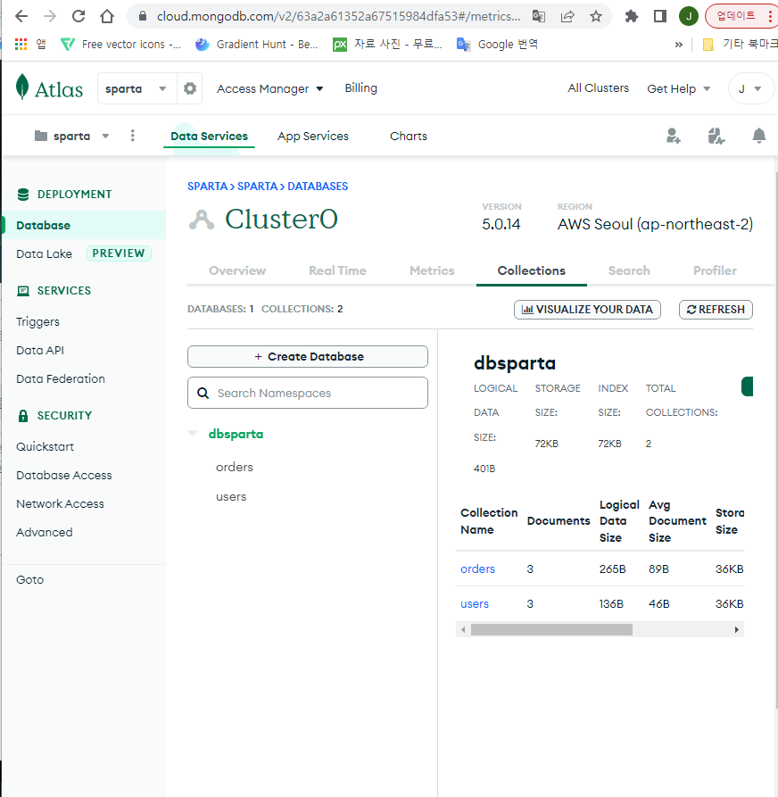Open the Gradient Hunt bookmark

pos(257,45)
